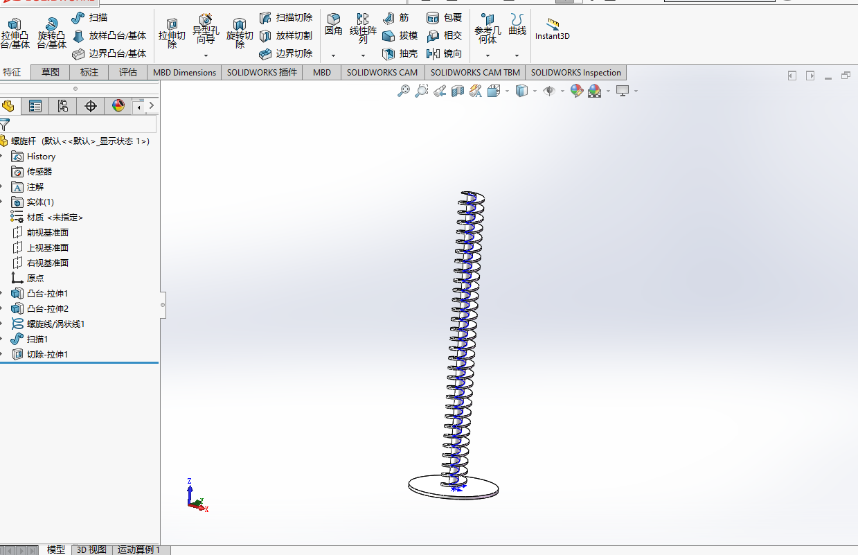The height and width of the screenshot is (555, 858).
Task: Click the 放样凸台/基体 loft boss tool
Action: tap(109, 35)
